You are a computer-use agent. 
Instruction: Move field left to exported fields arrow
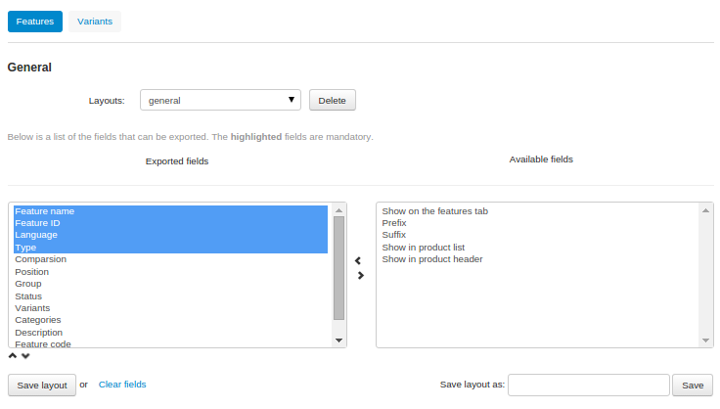click(358, 260)
